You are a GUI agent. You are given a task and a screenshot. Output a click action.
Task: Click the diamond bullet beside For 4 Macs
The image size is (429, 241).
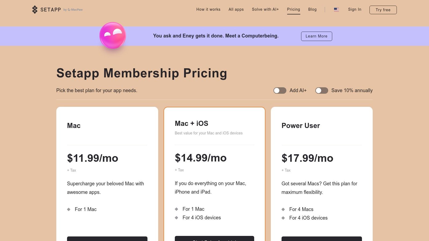(x=283, y=209)
